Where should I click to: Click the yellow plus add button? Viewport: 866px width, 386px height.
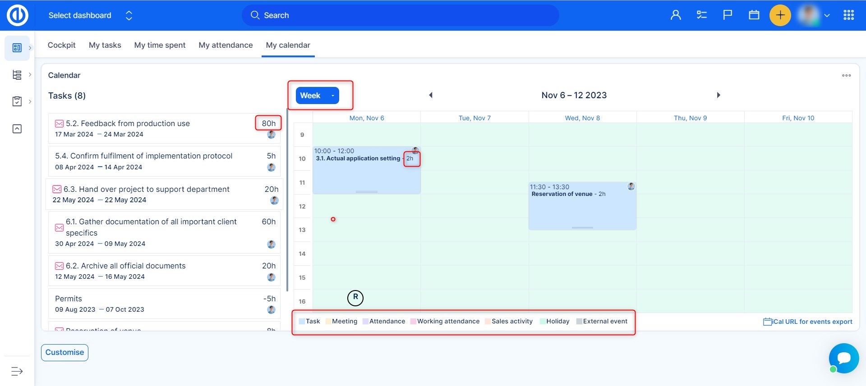coord(780,15)
